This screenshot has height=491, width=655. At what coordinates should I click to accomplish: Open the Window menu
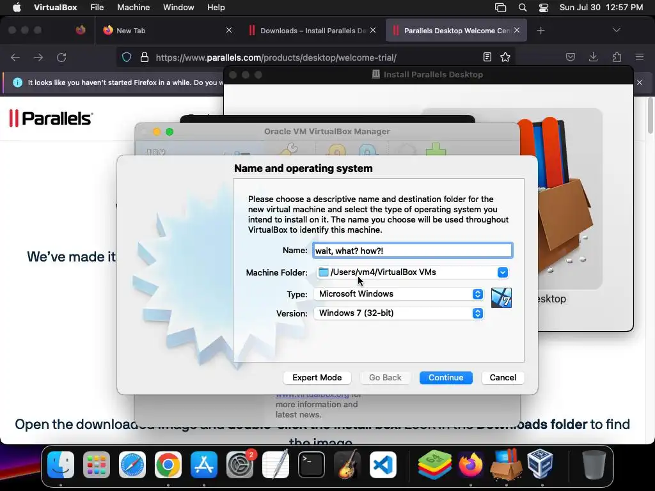point(178,8)
